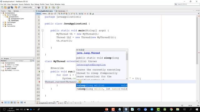
Task: Click the Stop Macro Recording icon
Action: (x=87, y=14)
